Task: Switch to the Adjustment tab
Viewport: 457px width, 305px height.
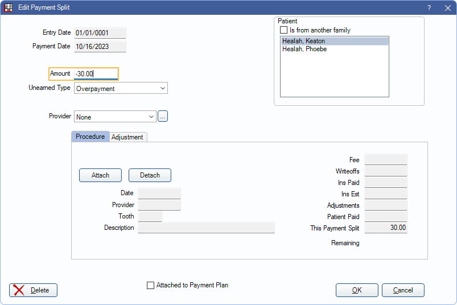Action: tap(129, 137)
